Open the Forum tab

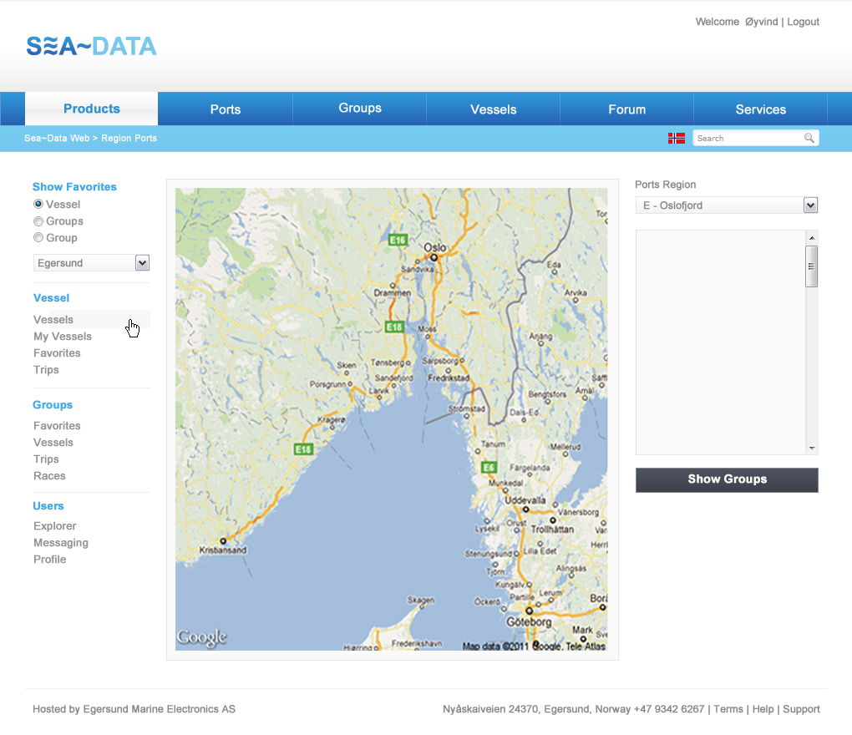click(626, 109)
